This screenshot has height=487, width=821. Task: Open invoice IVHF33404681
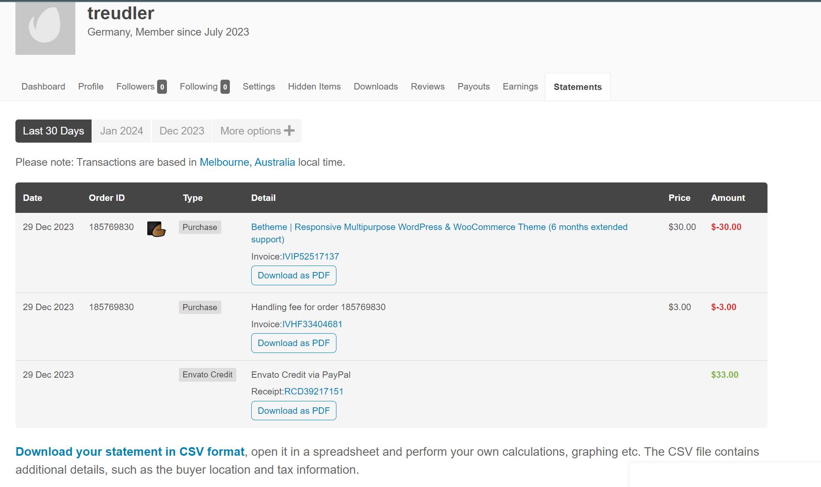(x=312, y=324)
